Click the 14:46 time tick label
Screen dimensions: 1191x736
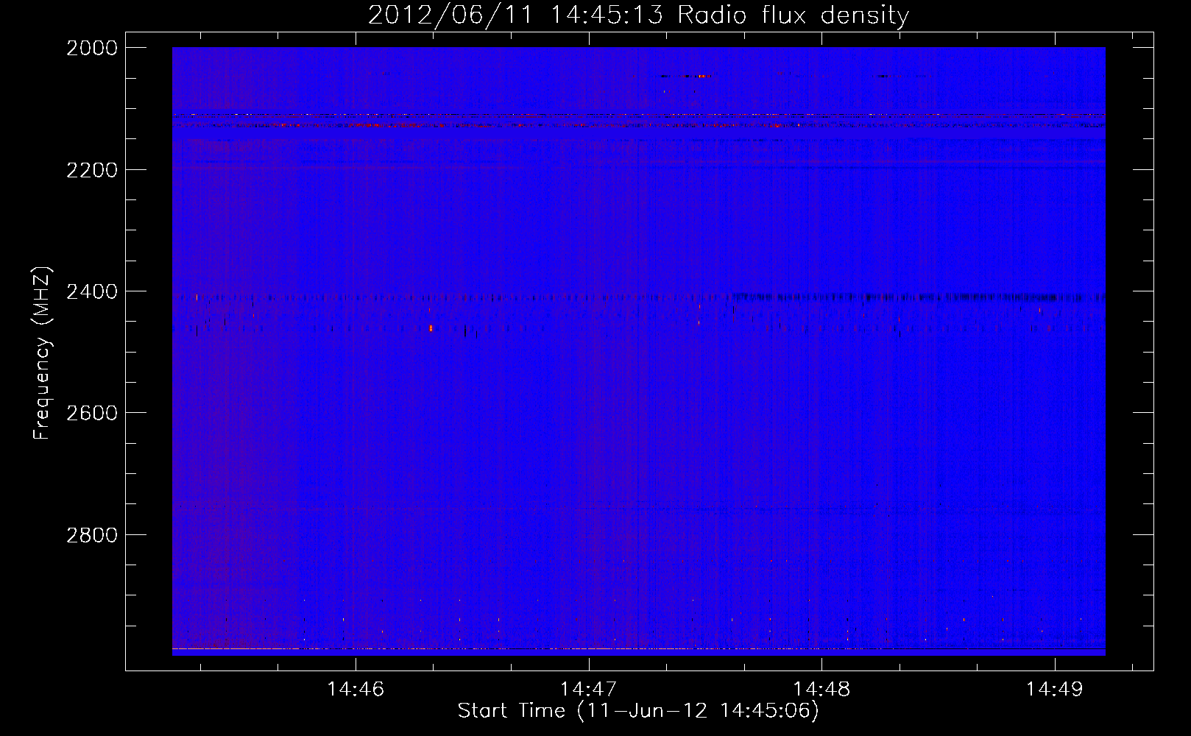(356, 690)
